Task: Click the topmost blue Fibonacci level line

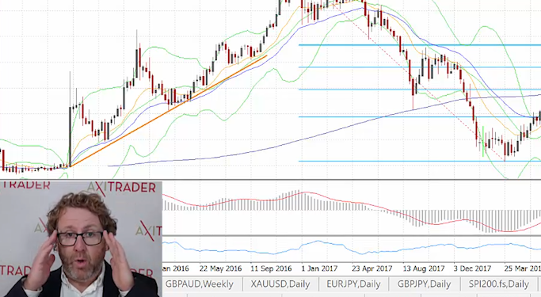Action: pyautogui.click(x=419, y=45)
